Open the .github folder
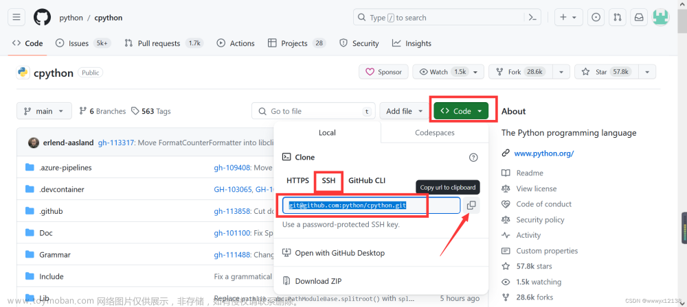Image resolution: width=687 pixels, height=307 pixels. (51, 211)
